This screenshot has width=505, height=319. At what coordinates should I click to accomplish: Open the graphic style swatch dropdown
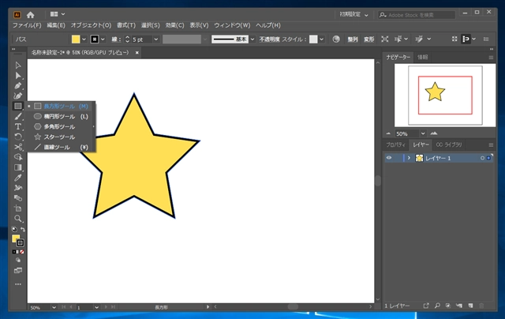tap(321, 39)
